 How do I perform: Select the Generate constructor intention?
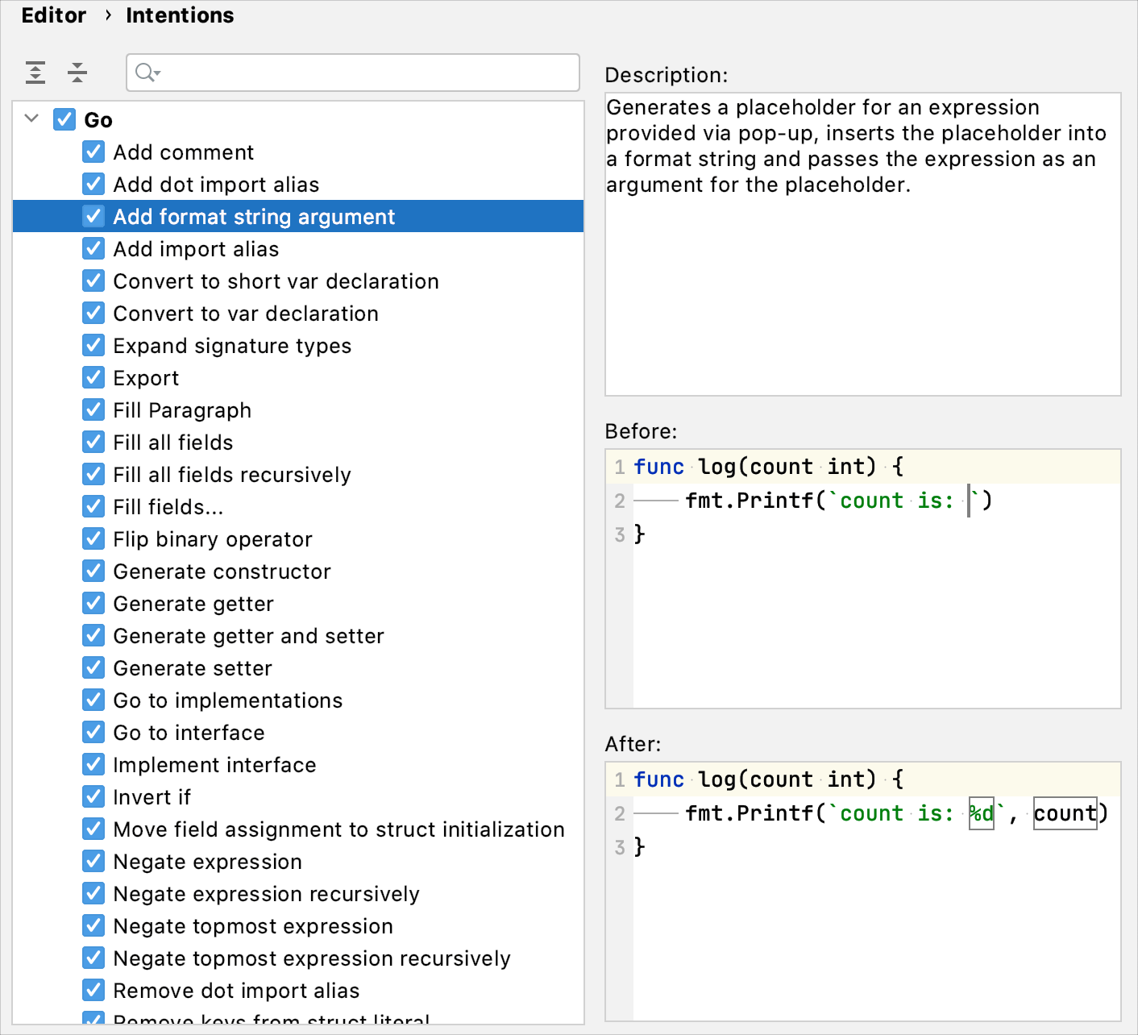coord(222,572)
